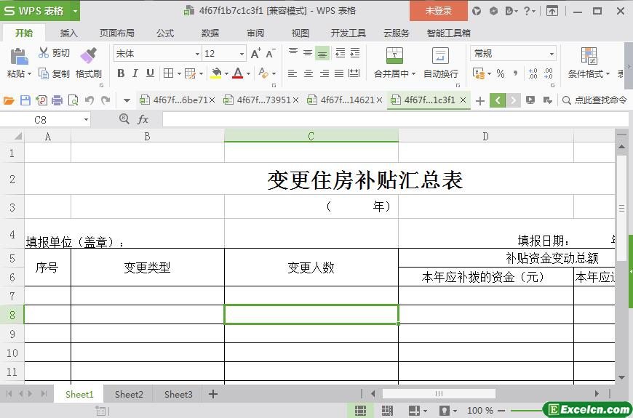Click the Undo arrow icon
Viewport: 633px width, 418px height.
[x=89, y=100]
